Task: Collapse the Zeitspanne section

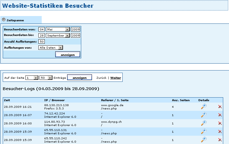Action: [4, 20]
